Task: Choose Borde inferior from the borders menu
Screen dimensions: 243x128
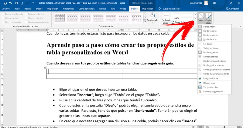Action: coord(214,27)
